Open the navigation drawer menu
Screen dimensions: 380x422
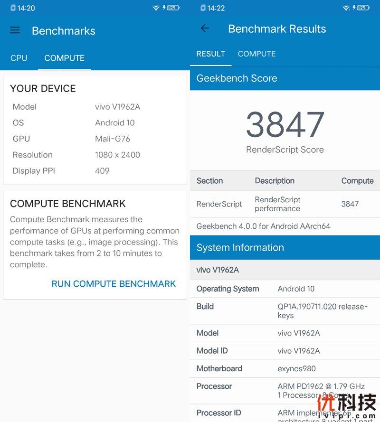(x=15, y=30)
